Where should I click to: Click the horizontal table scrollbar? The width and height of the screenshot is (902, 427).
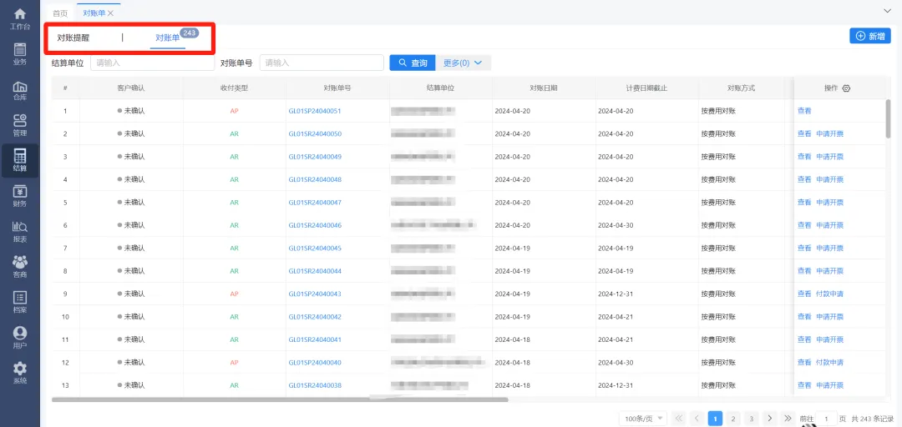pyautogui.click(x=280, y=399)
